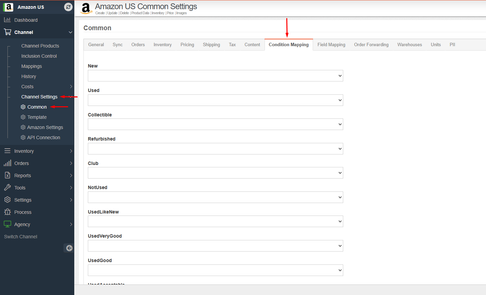Click the Amazon logo icon in sidebar header
Viewport: 486px width, 295px height.
pos(8,7)
